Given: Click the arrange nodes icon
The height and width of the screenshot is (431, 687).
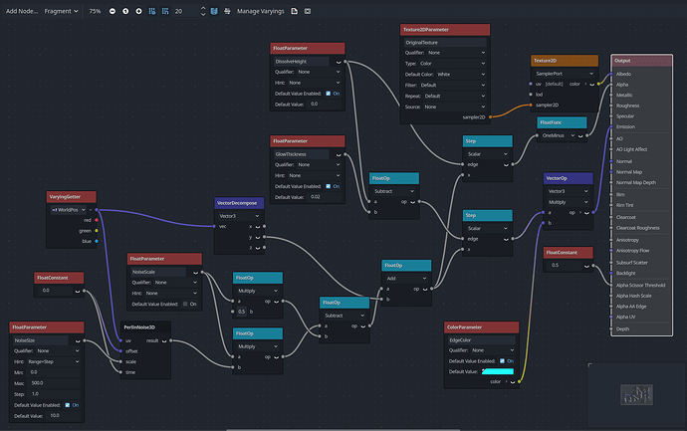Looking at the screenshot, I should pyautogui.click(x=227, y=11).
